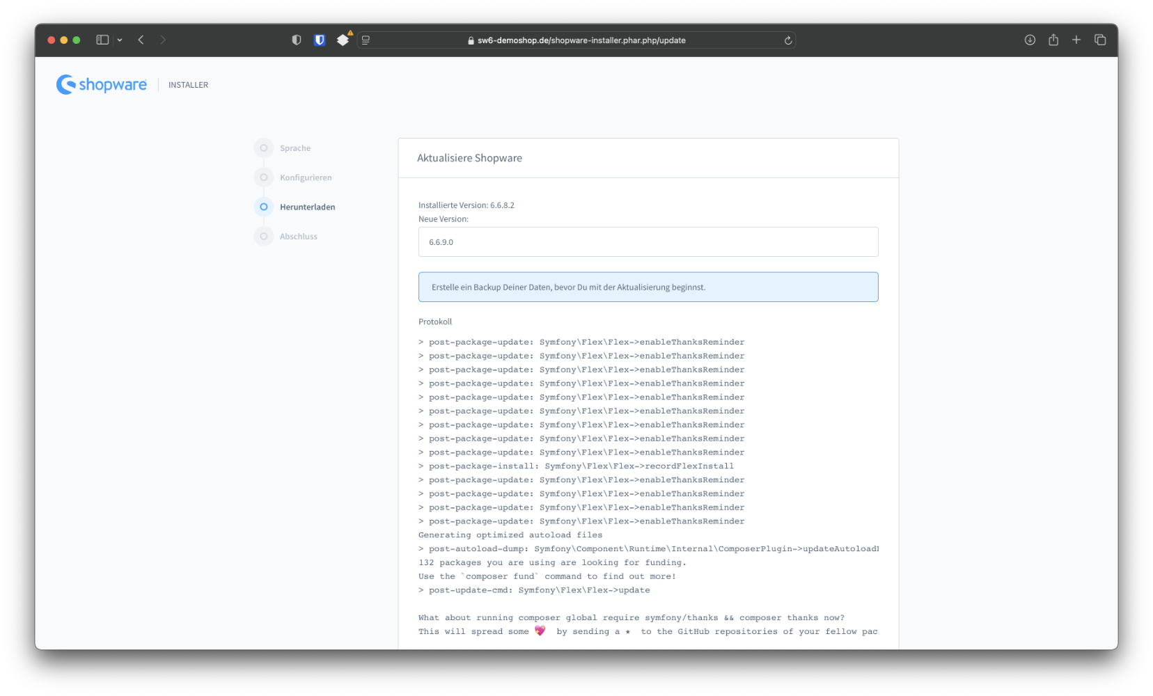The width and height of the screenshot is (1153, 696).
Task: Click the extension icon with warning badge
Action: point(343,40)
